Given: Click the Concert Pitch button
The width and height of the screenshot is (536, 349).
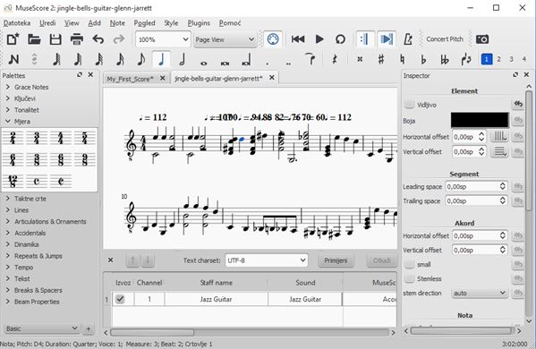Looking at the screenshot, I should [x=445, y=39].
